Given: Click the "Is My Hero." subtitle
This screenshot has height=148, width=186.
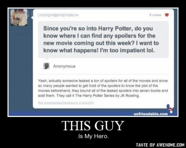Looking at the screenshot, I should click(93, 136).
